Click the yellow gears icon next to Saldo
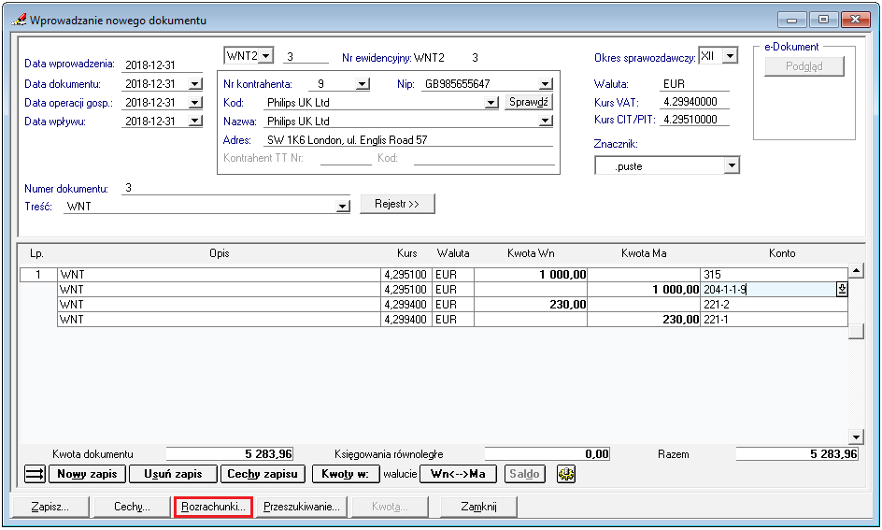This screenshot has height=530, width=882. click(x=565, y=474)
